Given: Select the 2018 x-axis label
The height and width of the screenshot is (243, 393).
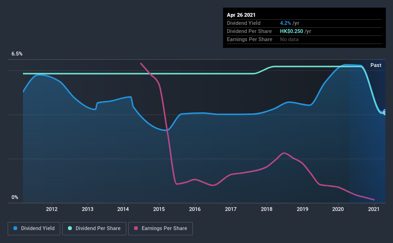Looking at the screenshot, I should pyautogui.click(x=267, y=209).
